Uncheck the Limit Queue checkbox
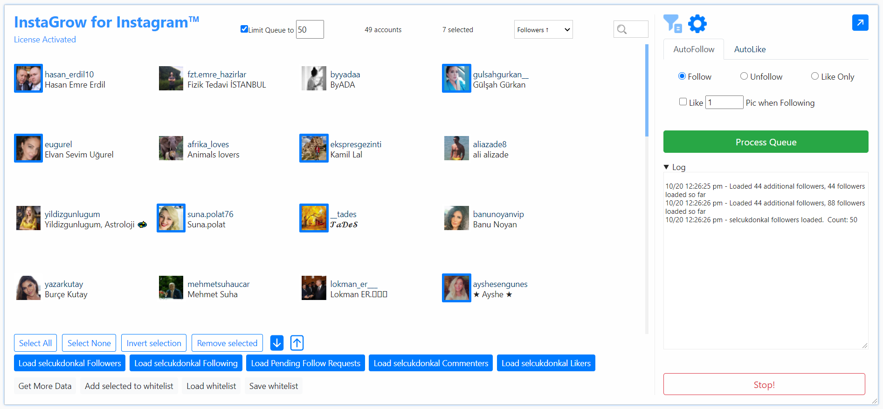This screenshot has height=409, width=883. tap(244, 29)
